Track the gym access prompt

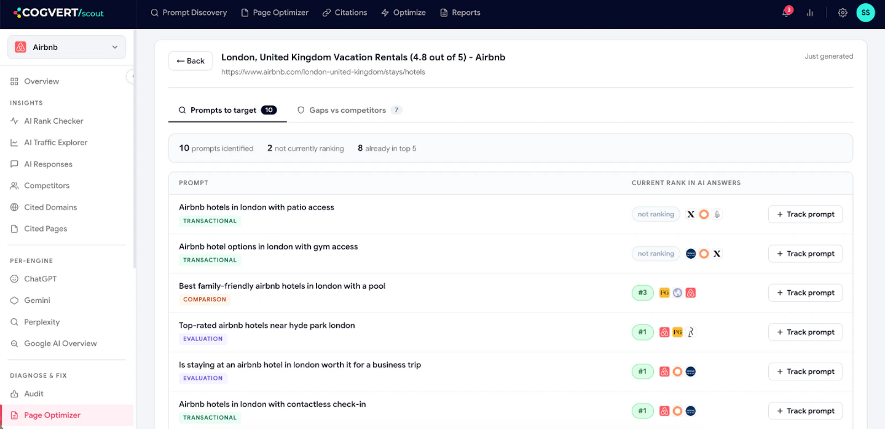805,254
